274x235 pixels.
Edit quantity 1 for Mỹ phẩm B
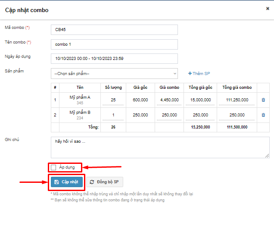[x=113, y=115]
